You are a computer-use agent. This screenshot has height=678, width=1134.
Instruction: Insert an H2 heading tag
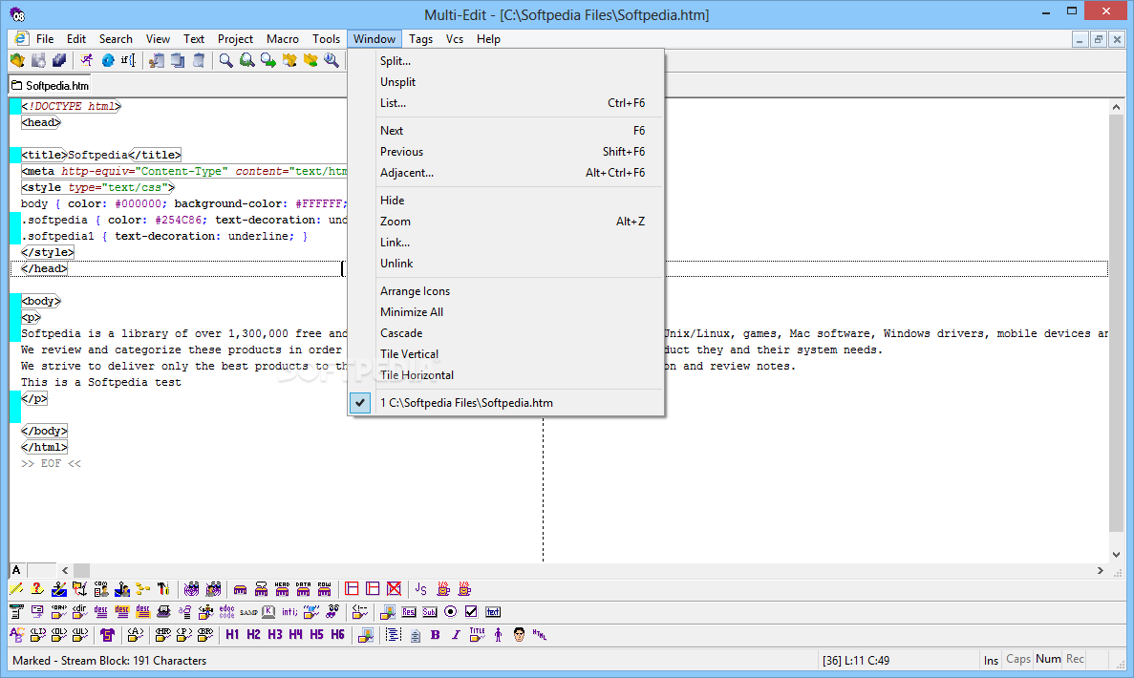pyautogui.click(x=253, y=635)
